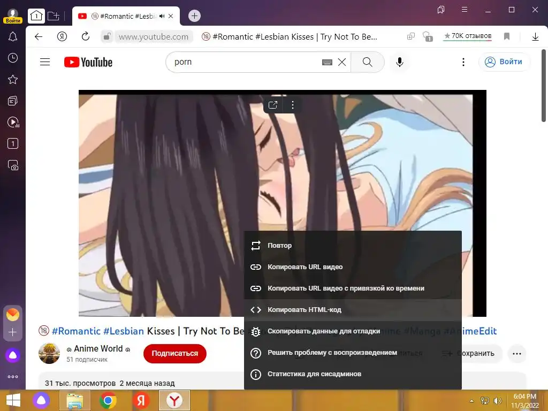
Task: Open the tableau home tab icon
Action: pos(36,16)
